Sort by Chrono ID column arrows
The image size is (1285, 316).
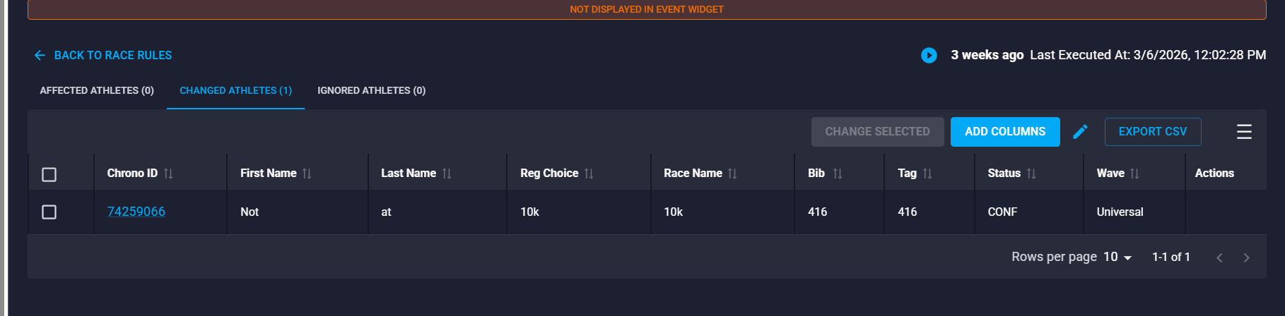[x=168, y=174]
